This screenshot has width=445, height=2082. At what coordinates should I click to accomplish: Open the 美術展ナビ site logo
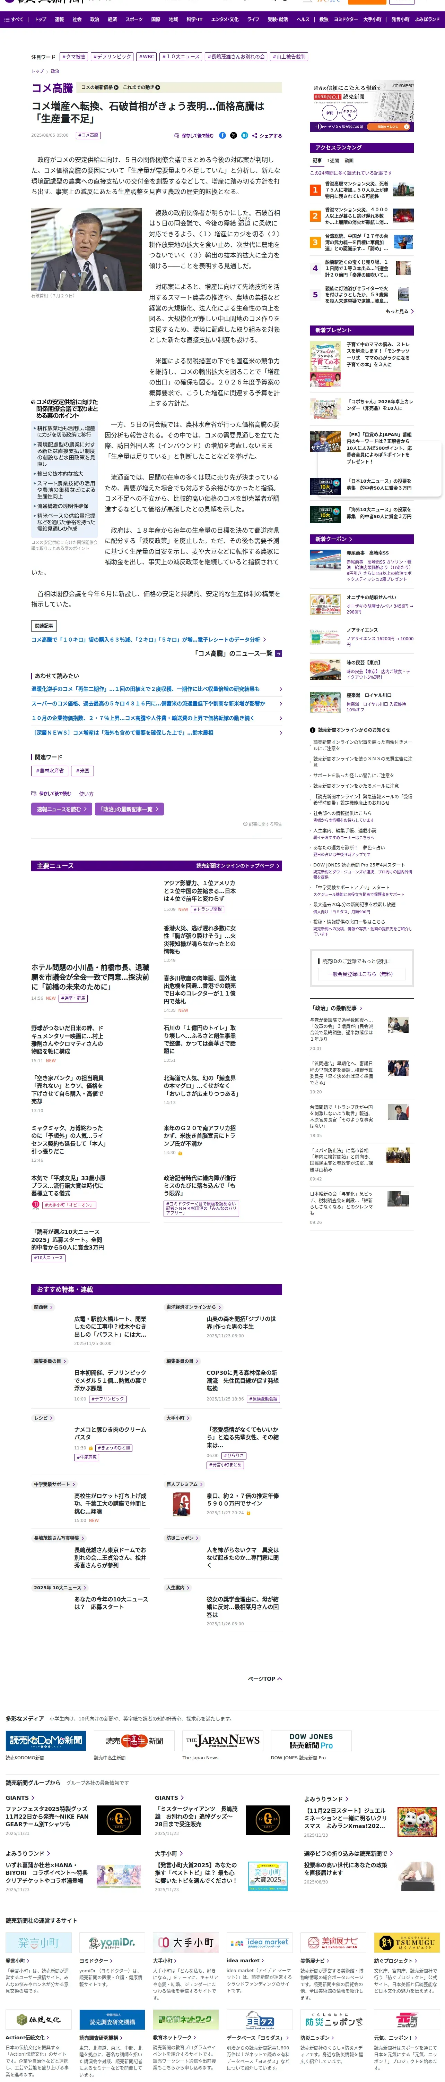coord(333,1942)
